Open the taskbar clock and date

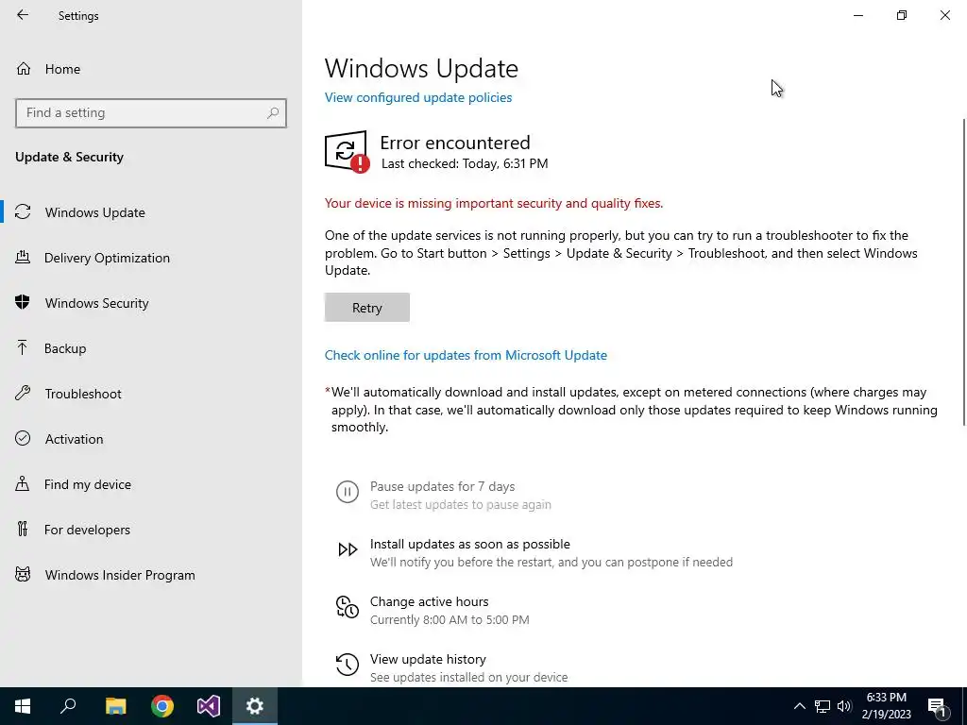pos(886,706)
